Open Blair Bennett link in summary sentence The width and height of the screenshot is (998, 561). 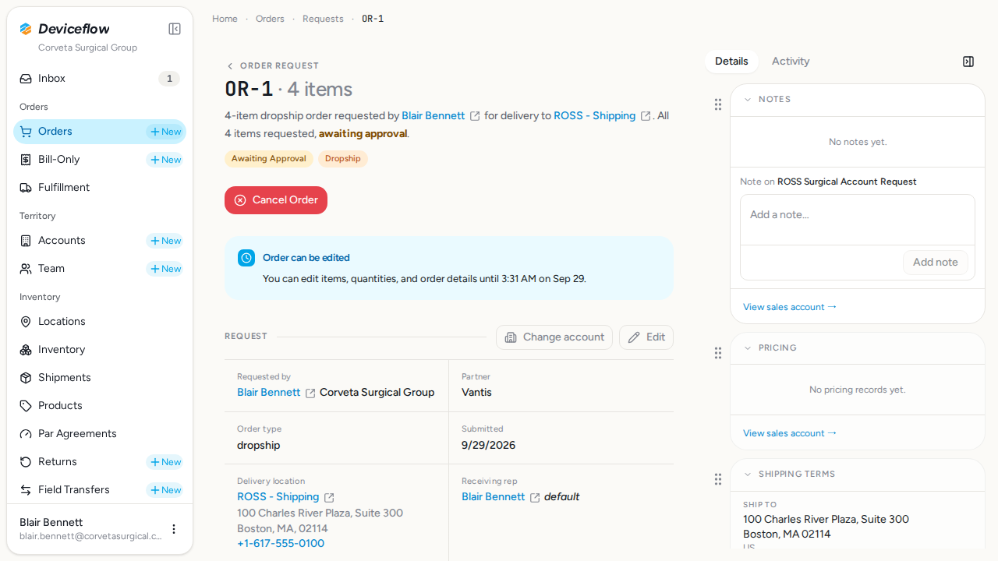[434, 116]
